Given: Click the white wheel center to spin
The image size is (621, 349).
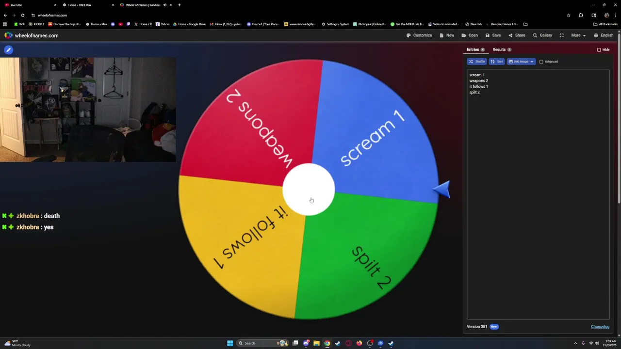Looking at the screenshot, I should click(x=309, y=190).
